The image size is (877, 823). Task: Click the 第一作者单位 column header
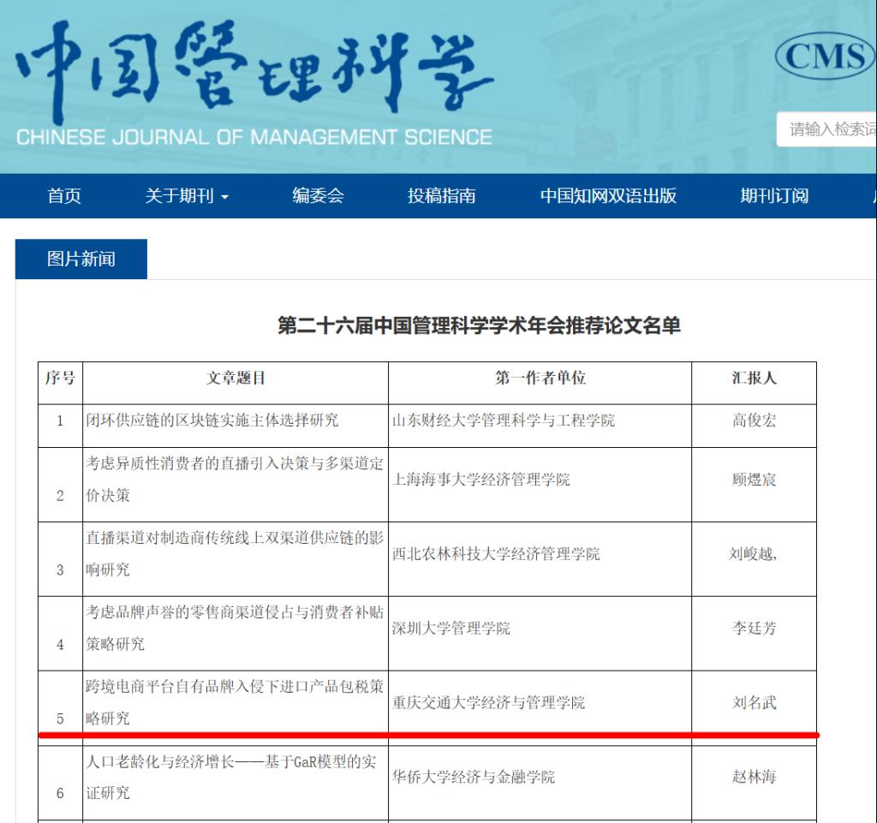[540, 379]
